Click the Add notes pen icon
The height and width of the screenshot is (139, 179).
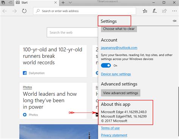click(154, 11)
